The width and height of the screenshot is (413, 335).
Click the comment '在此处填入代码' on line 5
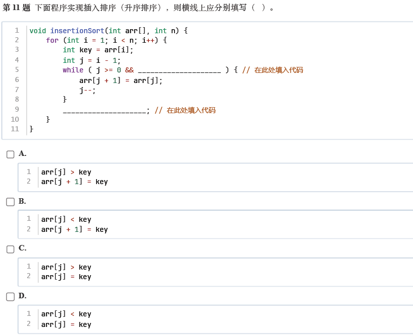pyautogui.click(x=278, y=70)
